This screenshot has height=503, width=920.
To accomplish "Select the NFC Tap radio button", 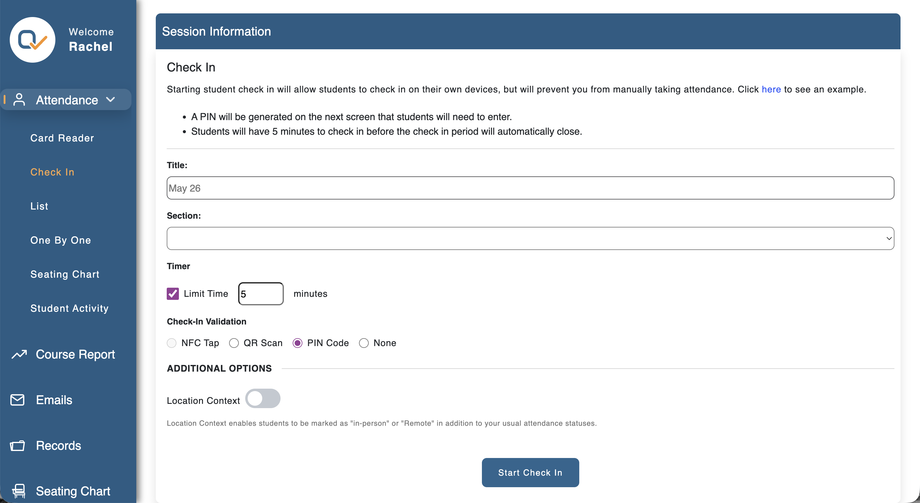I will [x=172, y=343].
